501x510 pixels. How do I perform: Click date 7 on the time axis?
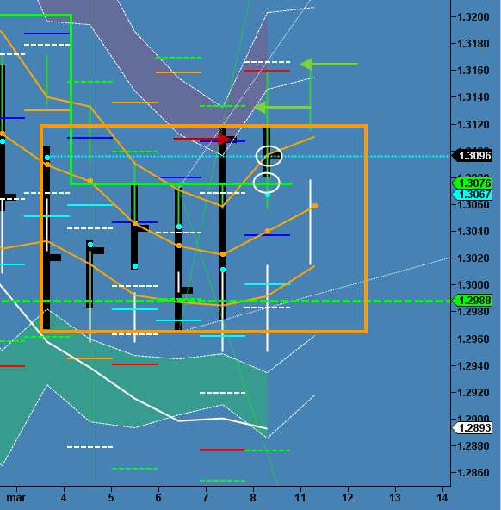(x=206, y=498)
